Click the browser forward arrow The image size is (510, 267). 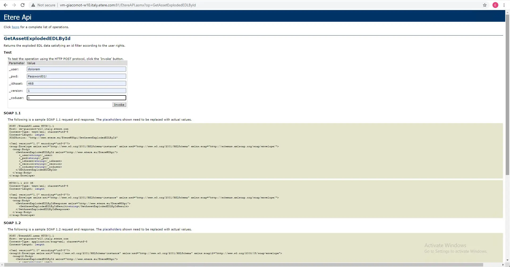(x=14, y=5)
